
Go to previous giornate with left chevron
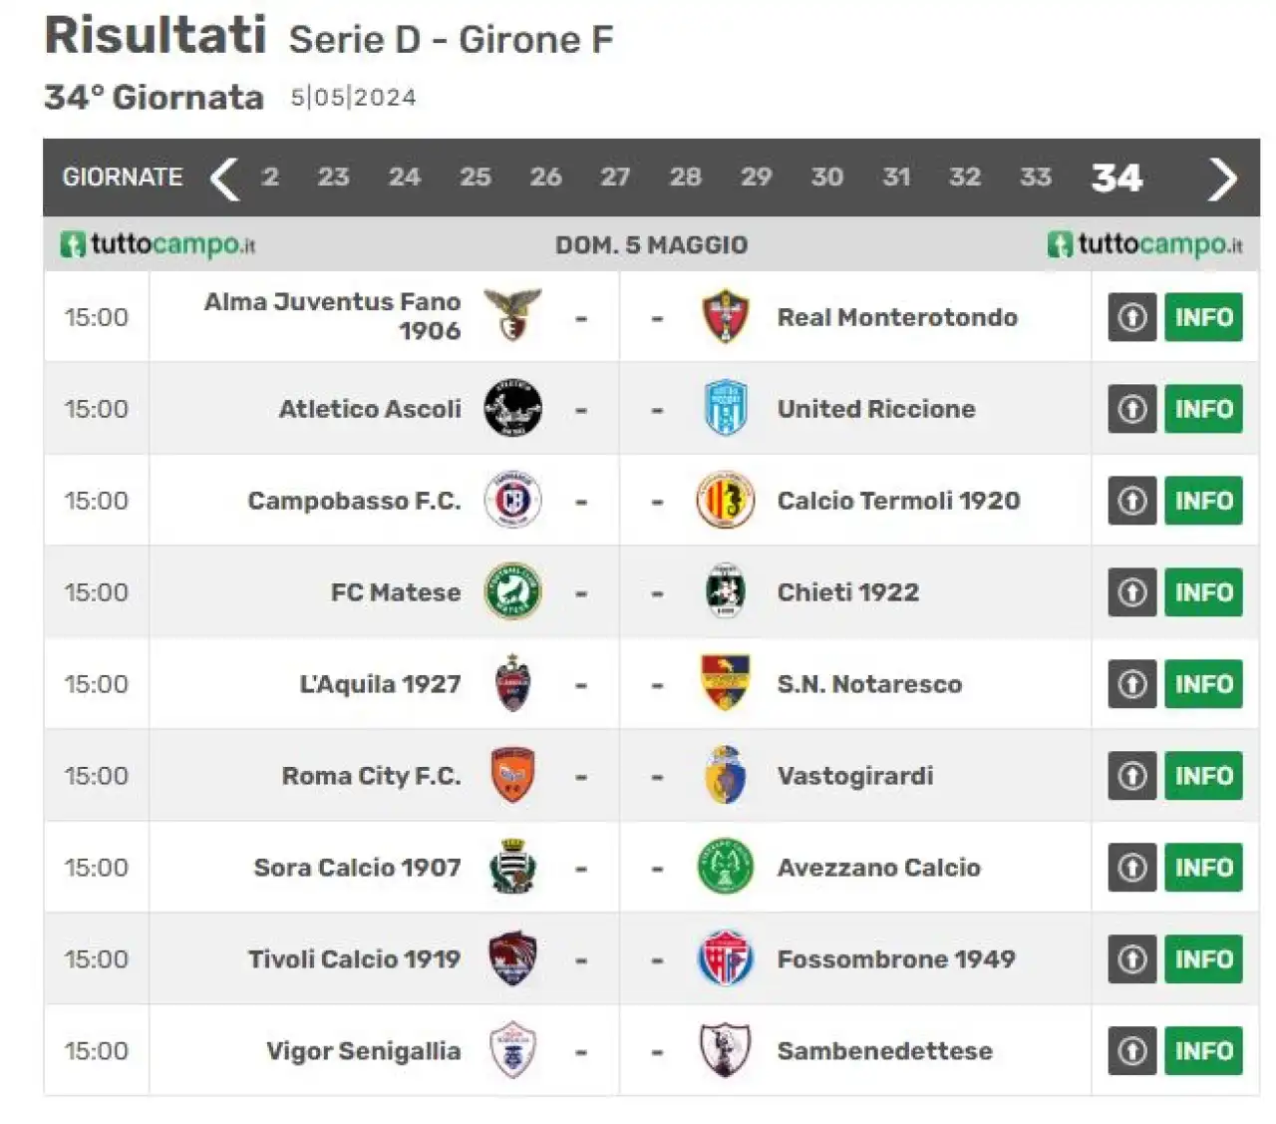[x=224, y=179]
